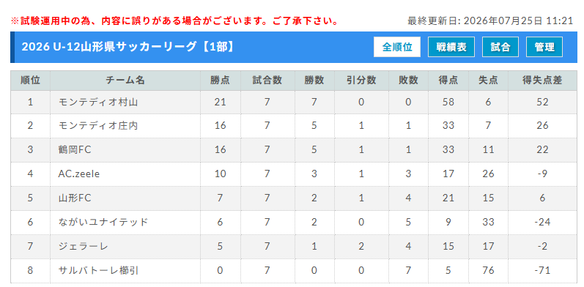This screenshot has height=287, width=584.
Task: Click the 試合数 column header
Action: pos(267,81)
